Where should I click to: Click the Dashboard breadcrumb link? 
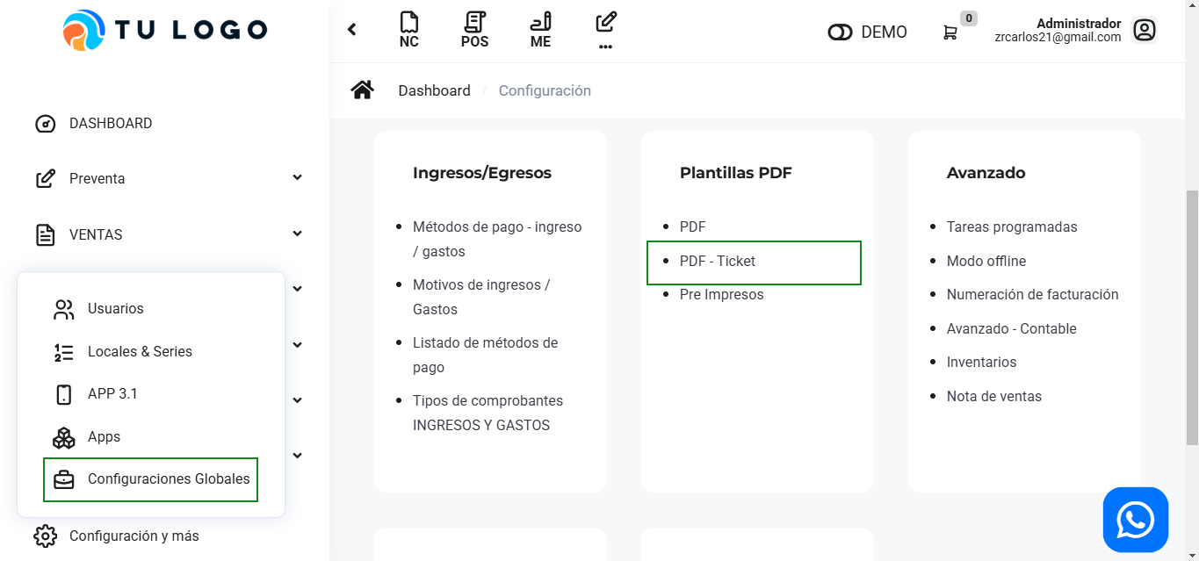pos(434,90)
